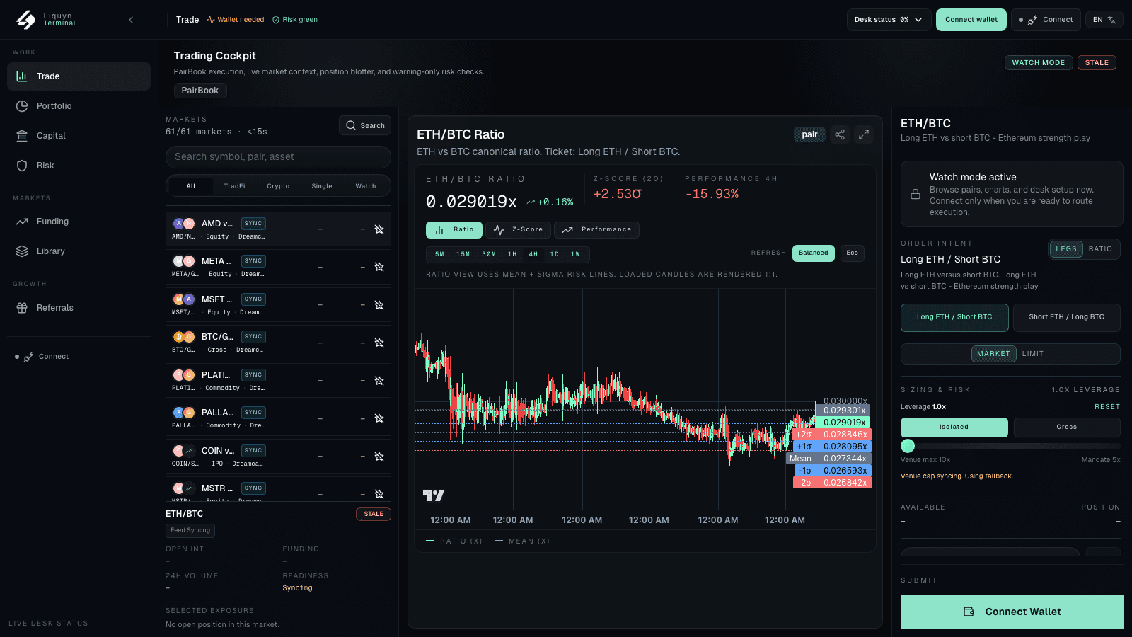Open Risk from the sidebar

pos(79,166)
